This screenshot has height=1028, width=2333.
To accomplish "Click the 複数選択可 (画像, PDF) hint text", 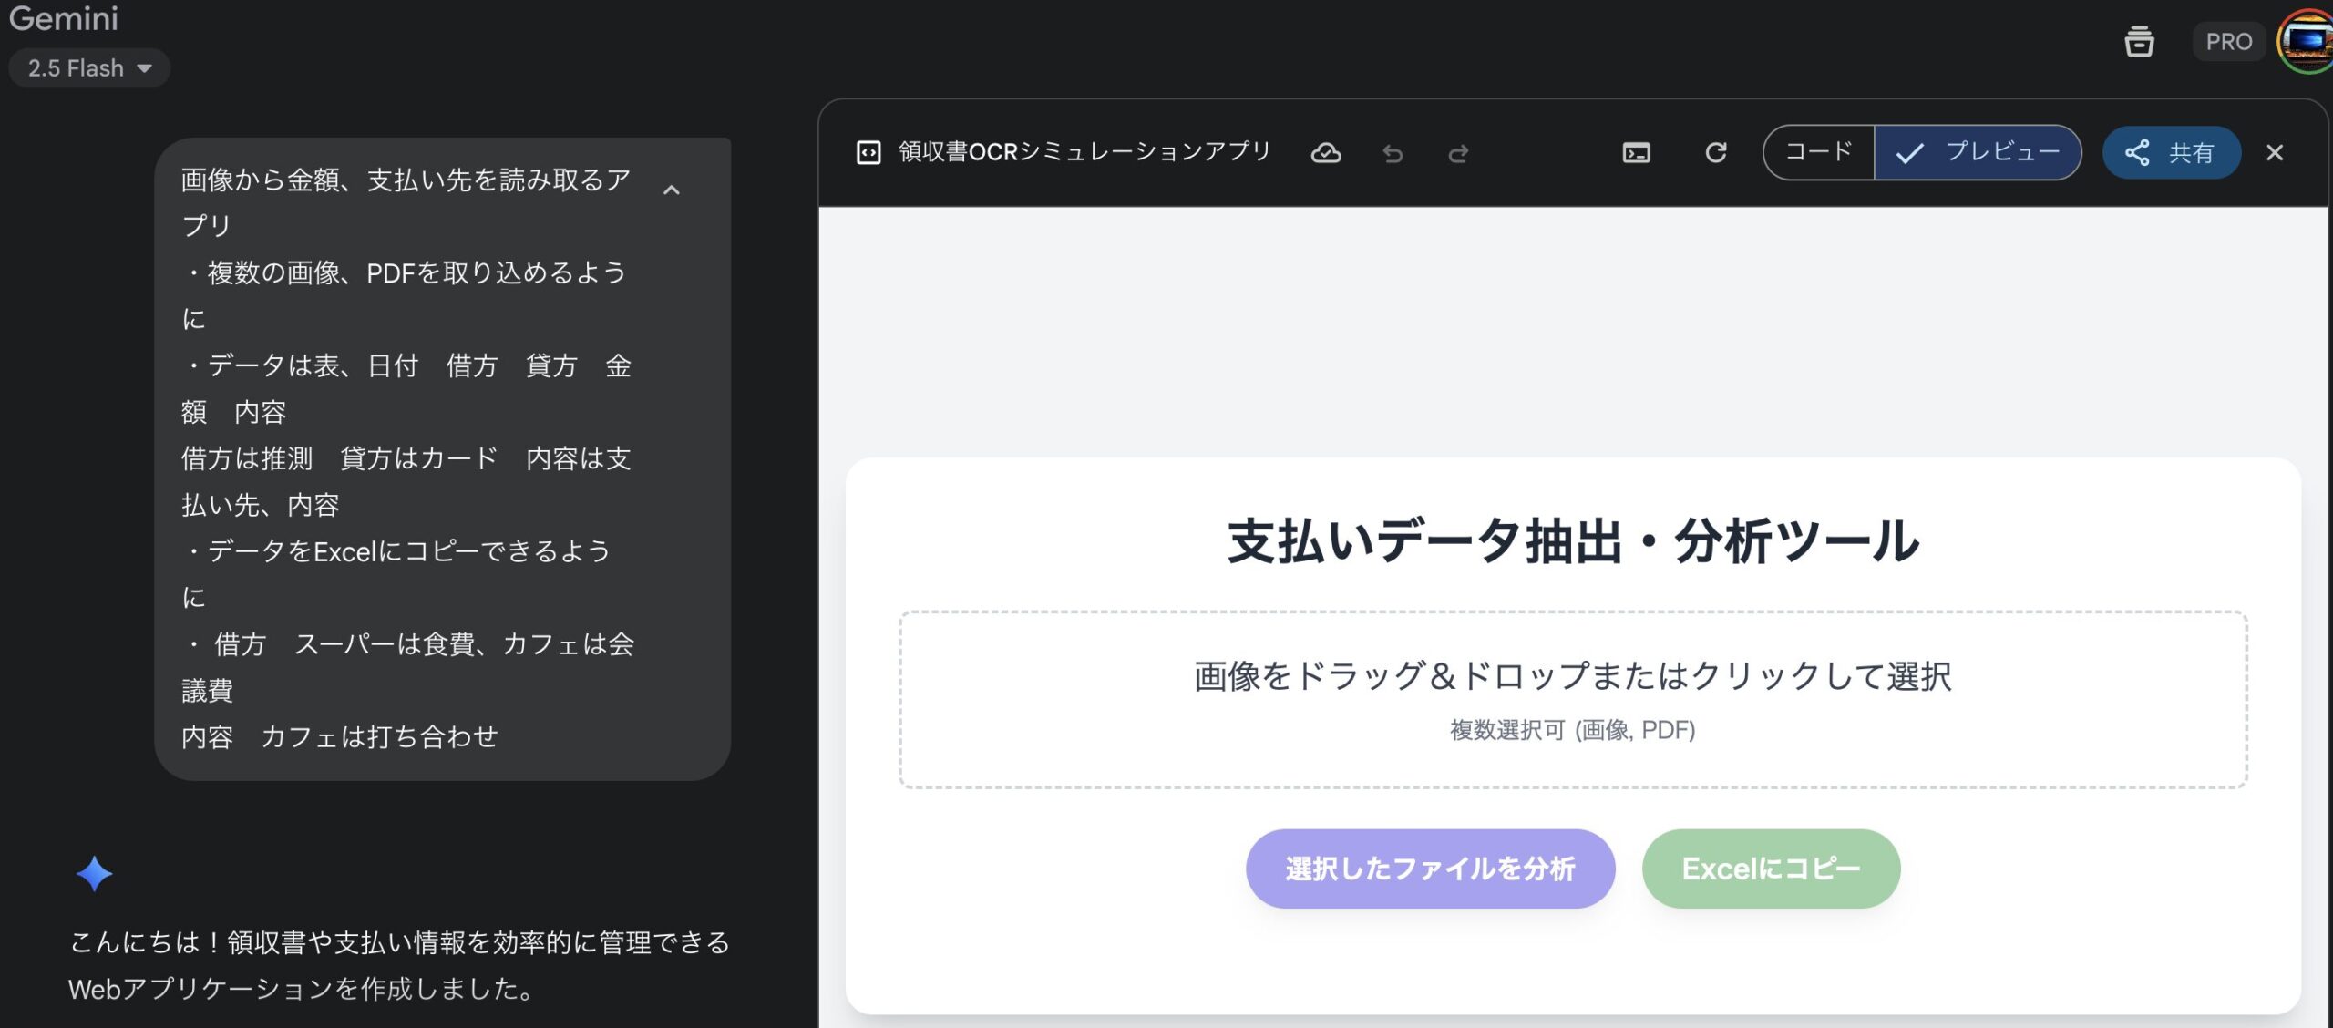I will pyautogui.click(x=1573, y=730).
